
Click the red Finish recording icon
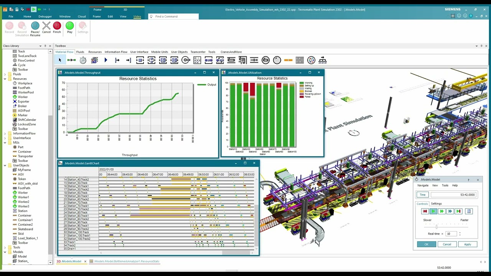(x=57, y=26)
